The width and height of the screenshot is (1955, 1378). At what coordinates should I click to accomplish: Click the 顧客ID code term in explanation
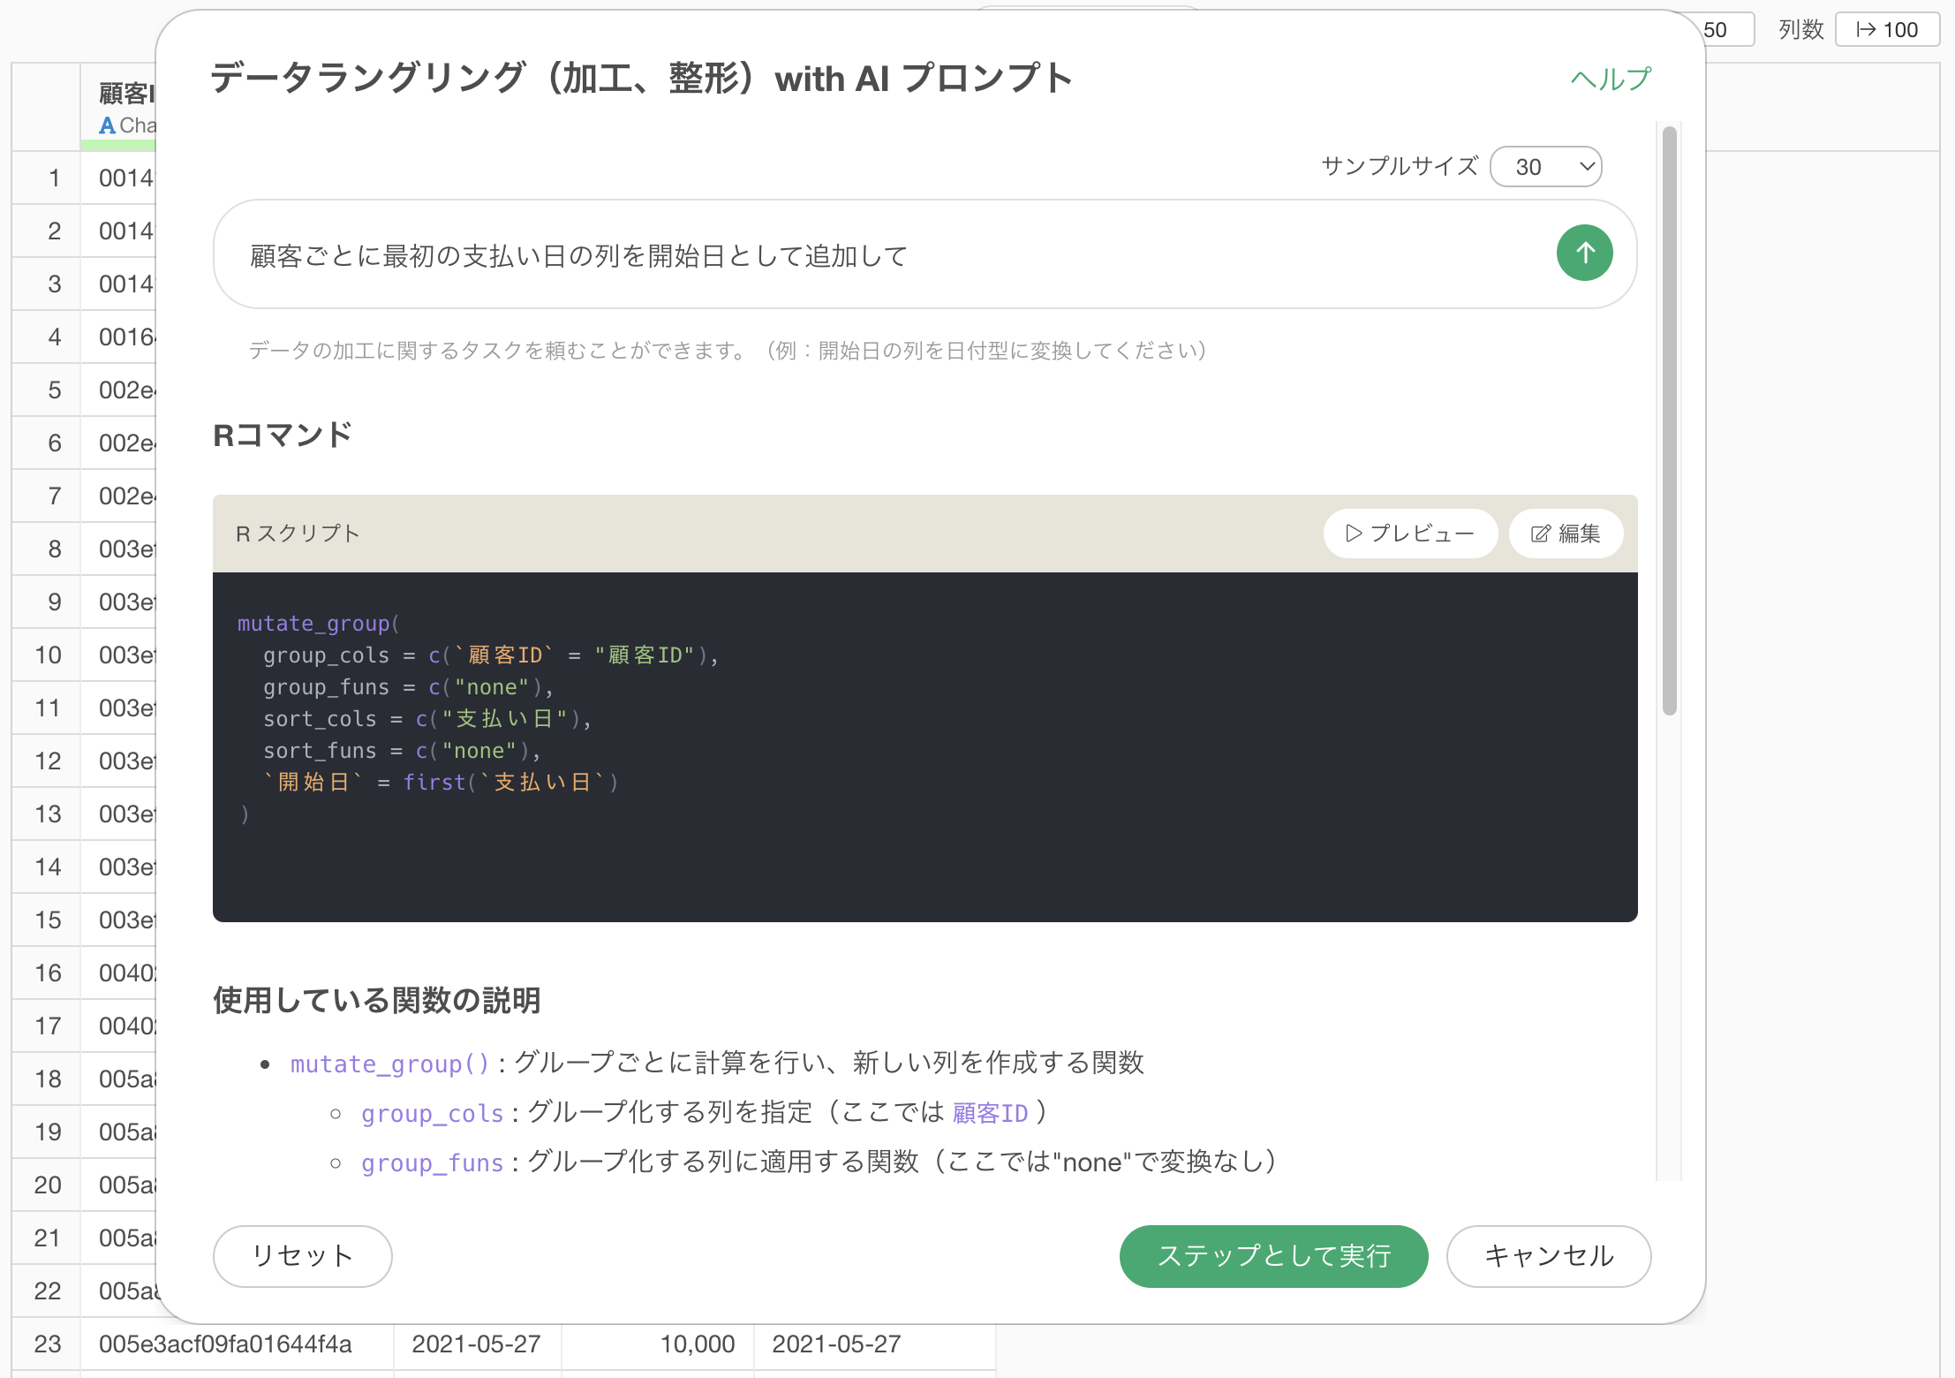[x=990, y=1113]
